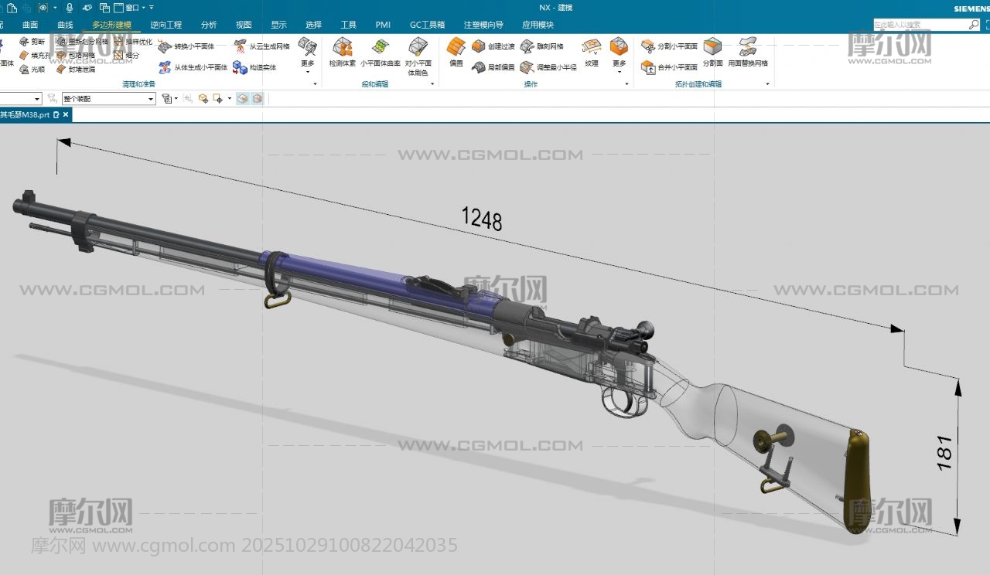This screenshot has width=990, height=575.
Task: Open the 分析 ribbon tab
Action: 209,25
